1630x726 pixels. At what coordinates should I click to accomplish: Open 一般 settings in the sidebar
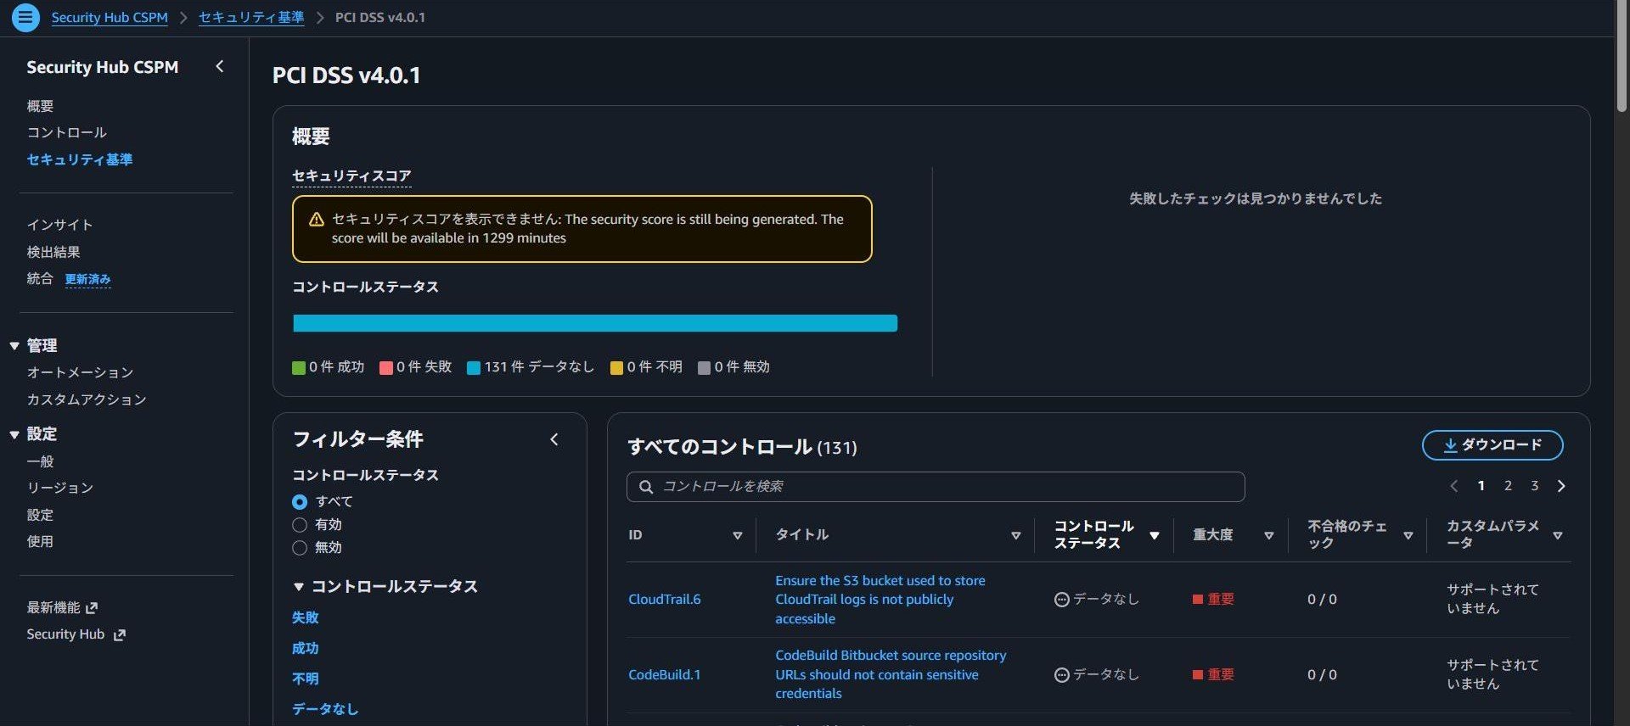coord(40,461)
